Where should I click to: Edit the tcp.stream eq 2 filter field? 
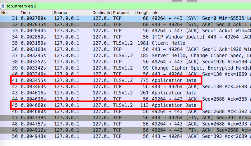coord(128,6)
